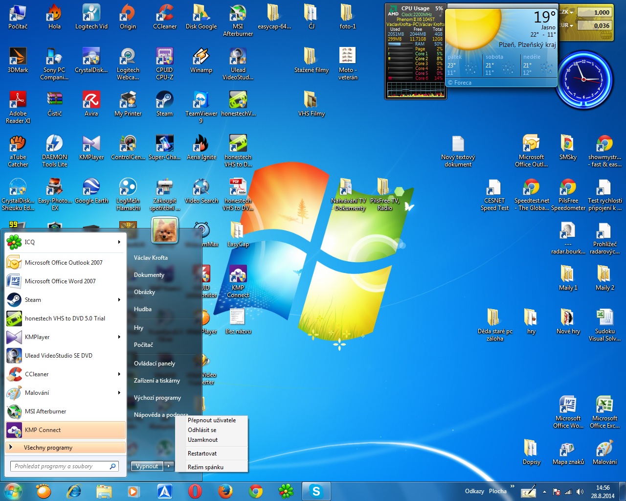This screenshot has height=501, width=626.
Task: Launch CPUID CPU-Z desktop icon
Action: pyautogui.click(x=164, y=64)
